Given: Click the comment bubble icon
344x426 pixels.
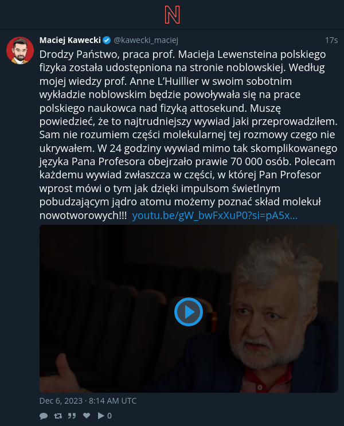Looking at the screenshot, I should [x=44, y=416].
